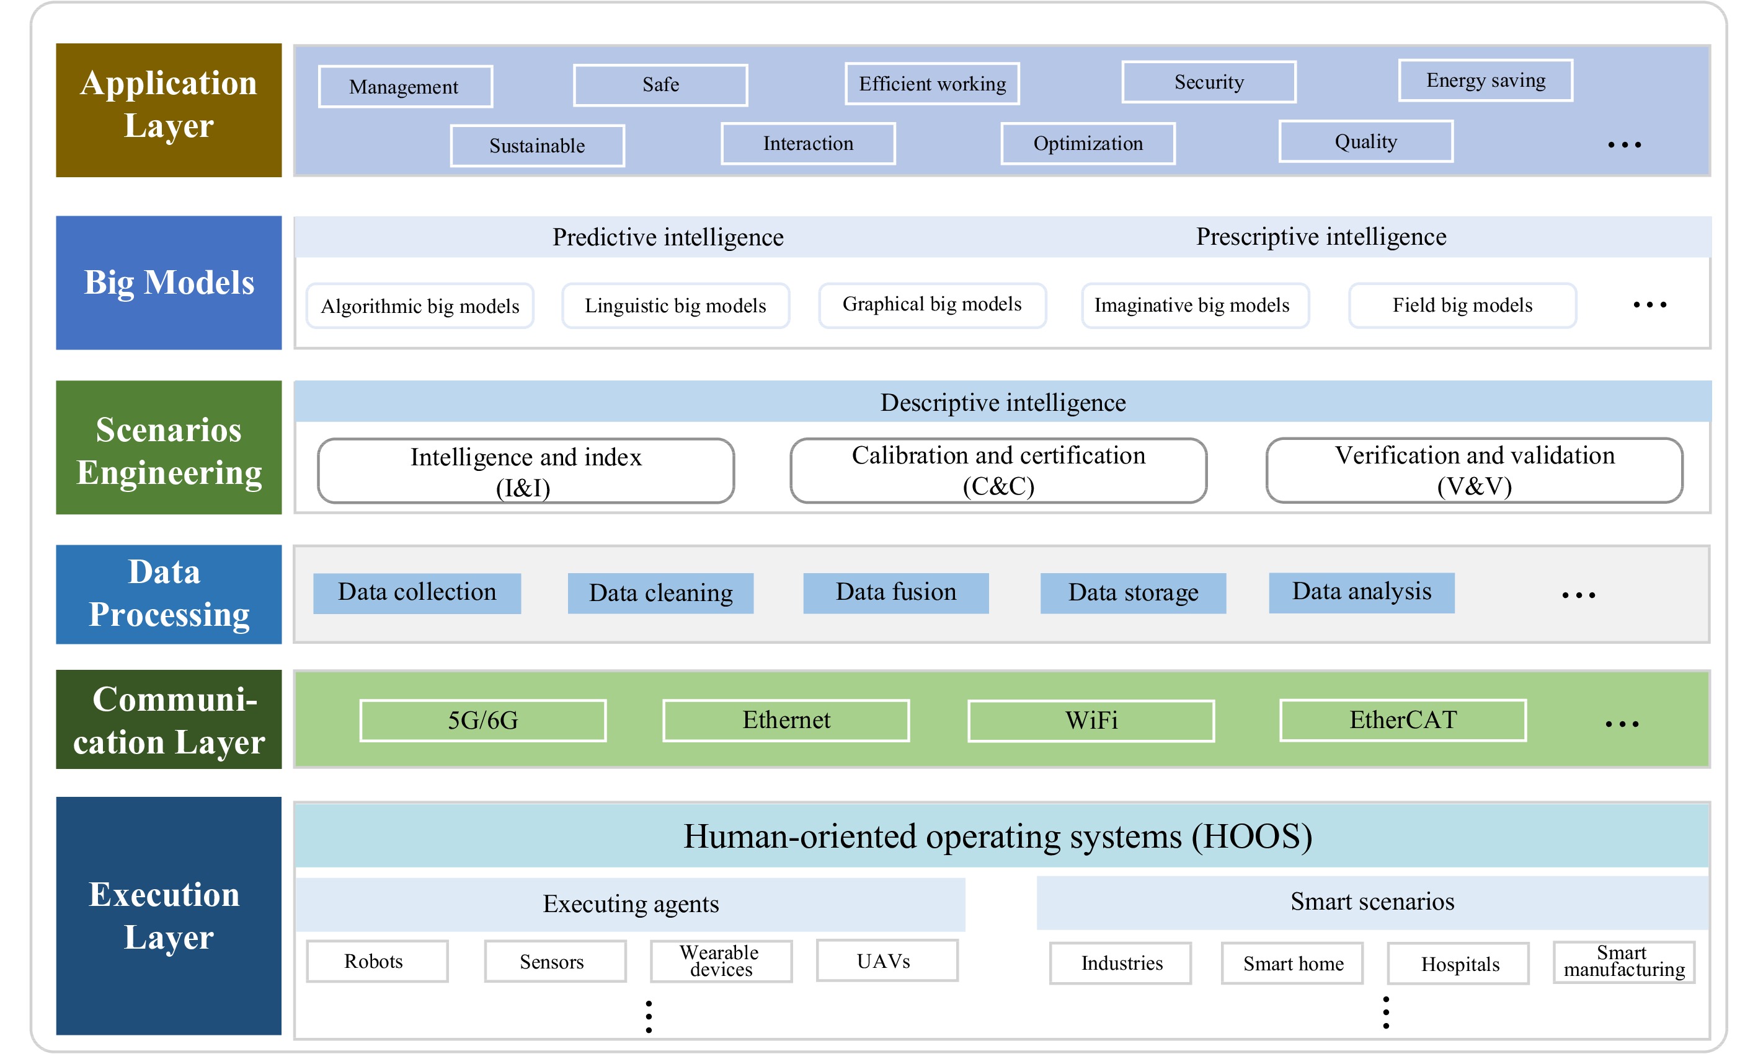Click Imaginative big models box
Screen dimensions: 1758x1054
pos(1195,306)
